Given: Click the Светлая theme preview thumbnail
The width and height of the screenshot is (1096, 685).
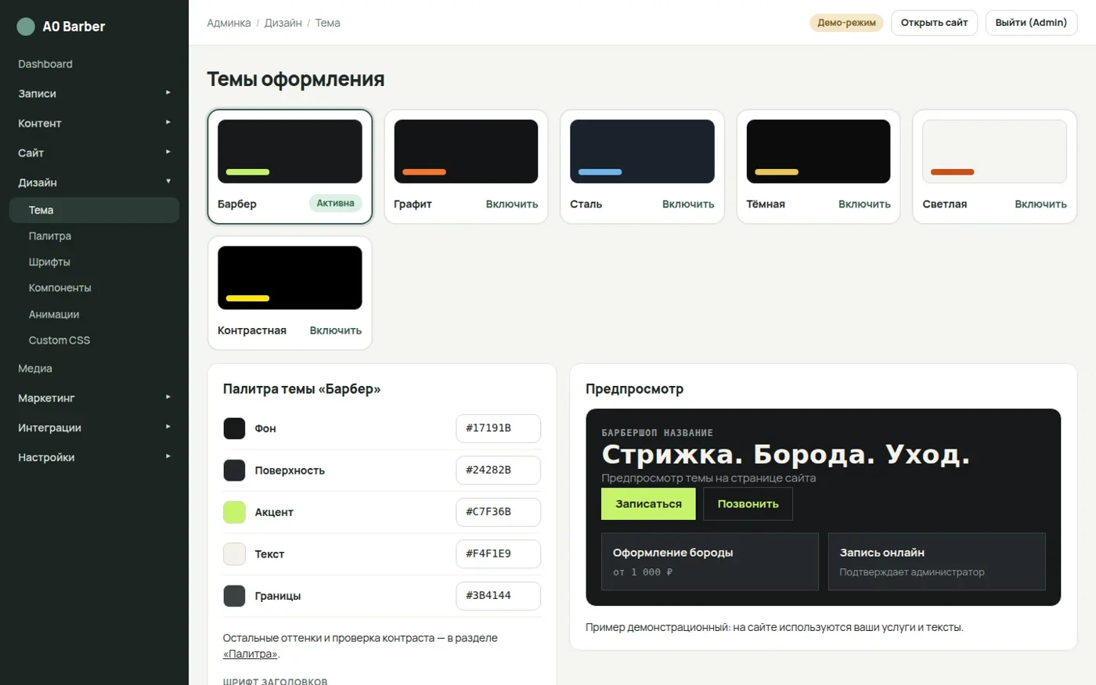Looking at the screenshot, I should pyautogui.click(x=994, y=151).
